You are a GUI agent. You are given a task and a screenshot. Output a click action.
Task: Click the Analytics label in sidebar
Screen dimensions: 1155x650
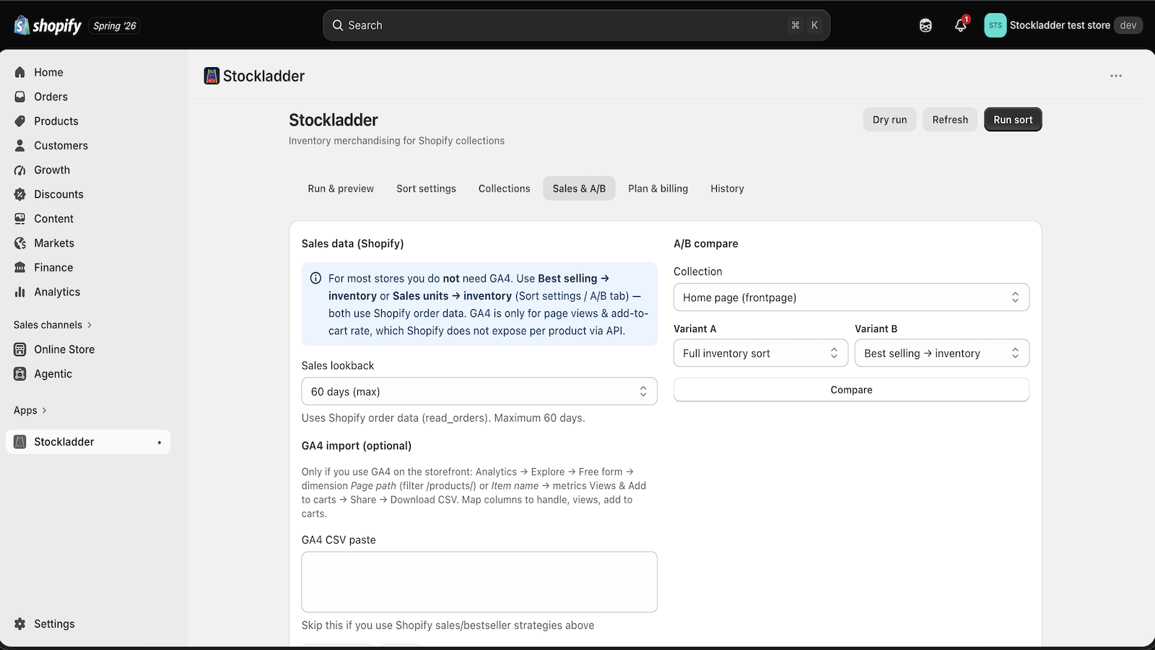pos(57,292)
